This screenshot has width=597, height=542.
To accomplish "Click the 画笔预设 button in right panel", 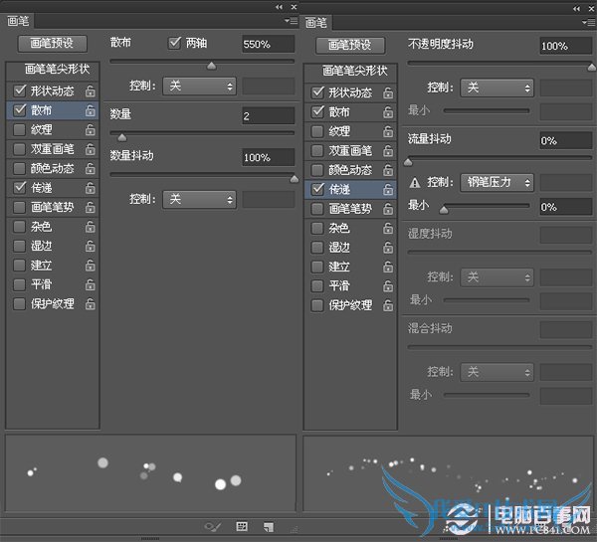I will point(349,45).
